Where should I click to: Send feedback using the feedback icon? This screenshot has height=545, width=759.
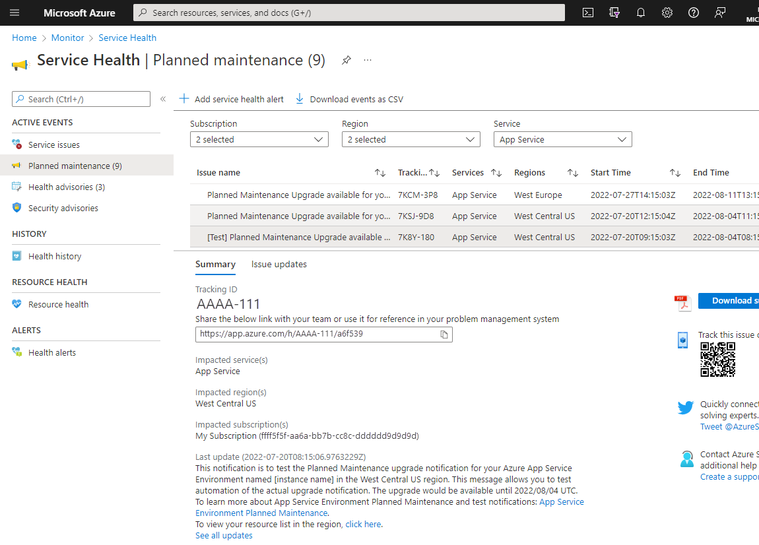[x=720, y=13]
